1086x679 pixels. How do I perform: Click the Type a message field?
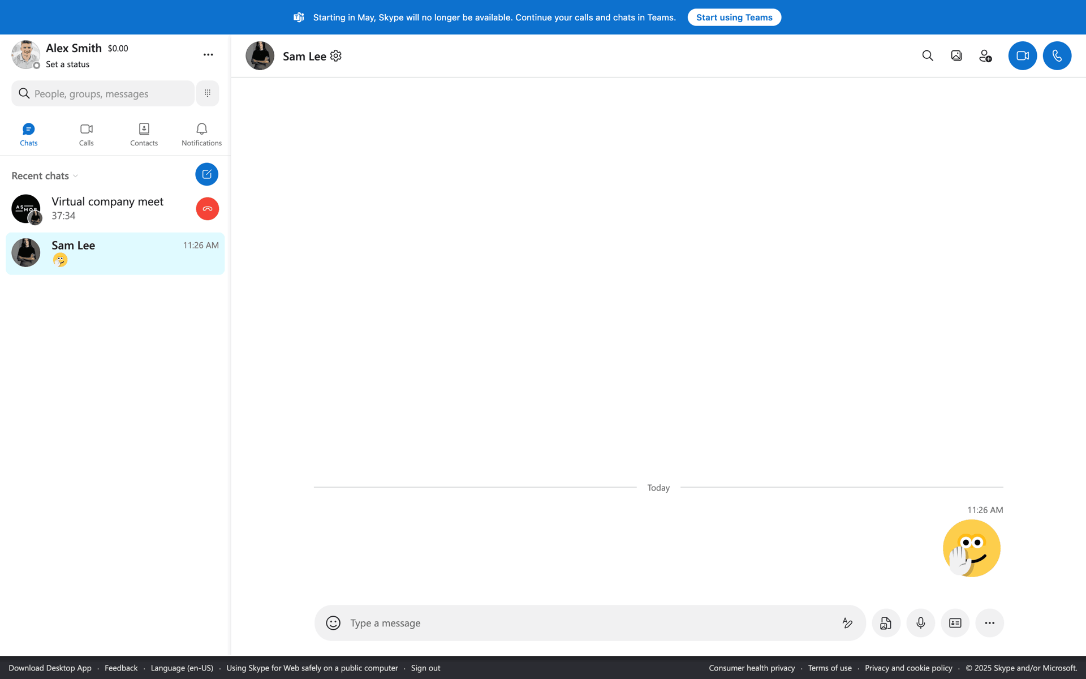point(591,623)
